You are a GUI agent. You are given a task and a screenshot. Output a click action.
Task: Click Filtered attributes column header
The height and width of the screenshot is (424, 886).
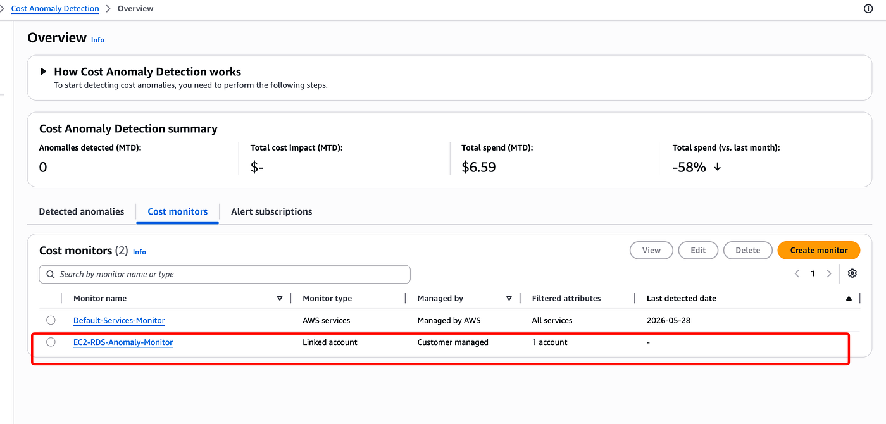[x=566, y=299]
